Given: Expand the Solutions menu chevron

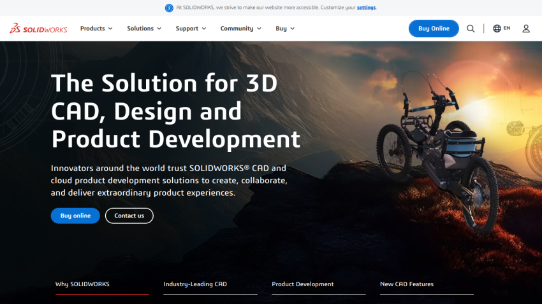Looking at the screenshot, I should [x=159, y=29].
